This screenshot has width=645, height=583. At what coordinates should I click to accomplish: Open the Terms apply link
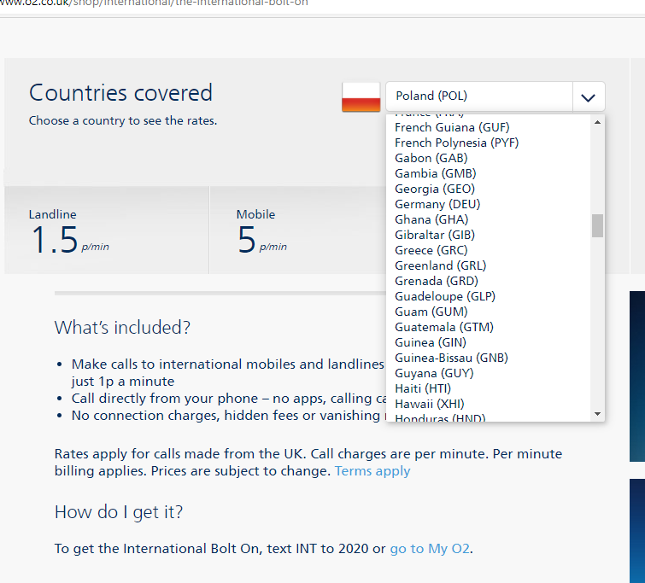point(372,471)
